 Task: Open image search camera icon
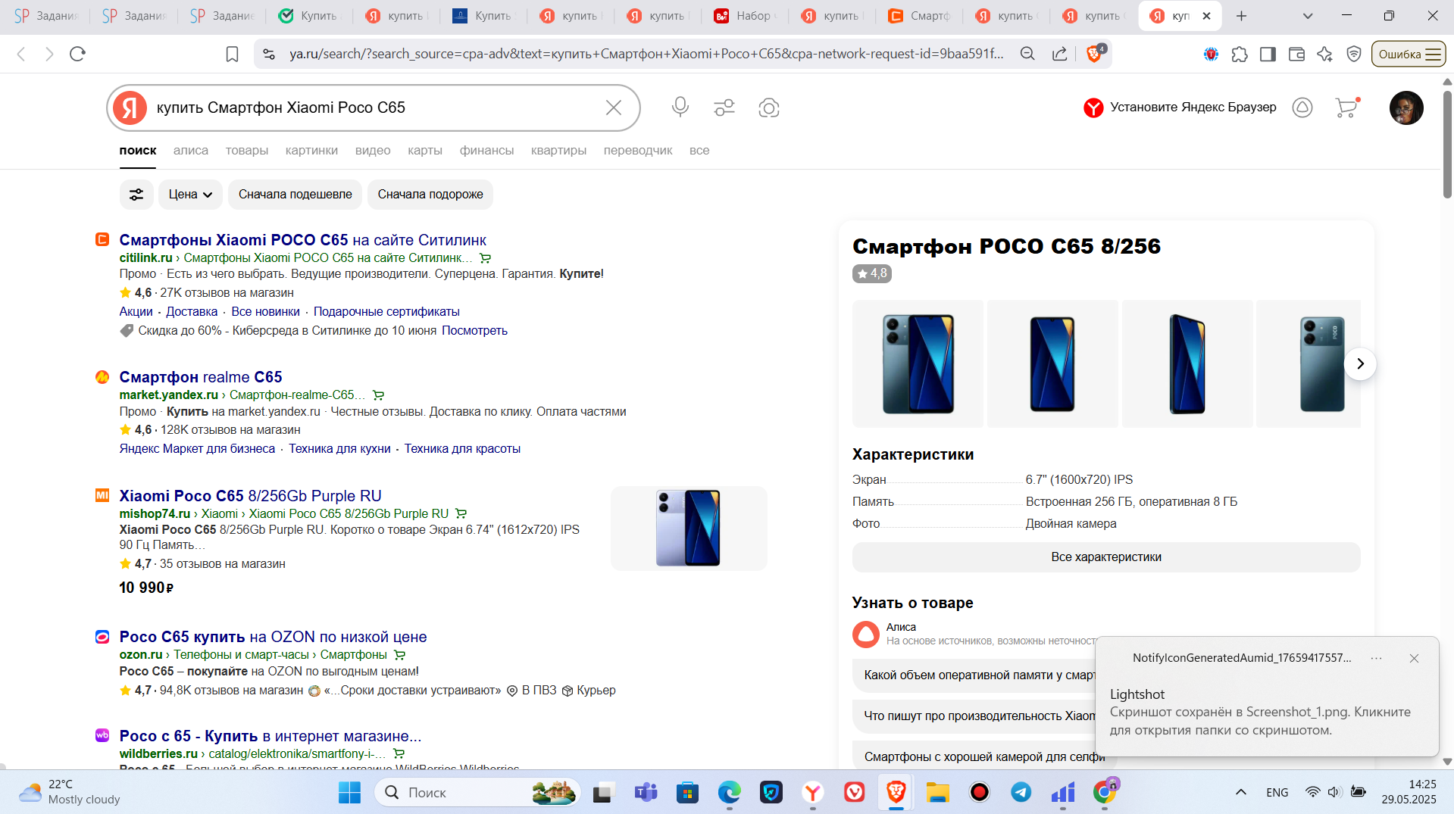point(769,108)
